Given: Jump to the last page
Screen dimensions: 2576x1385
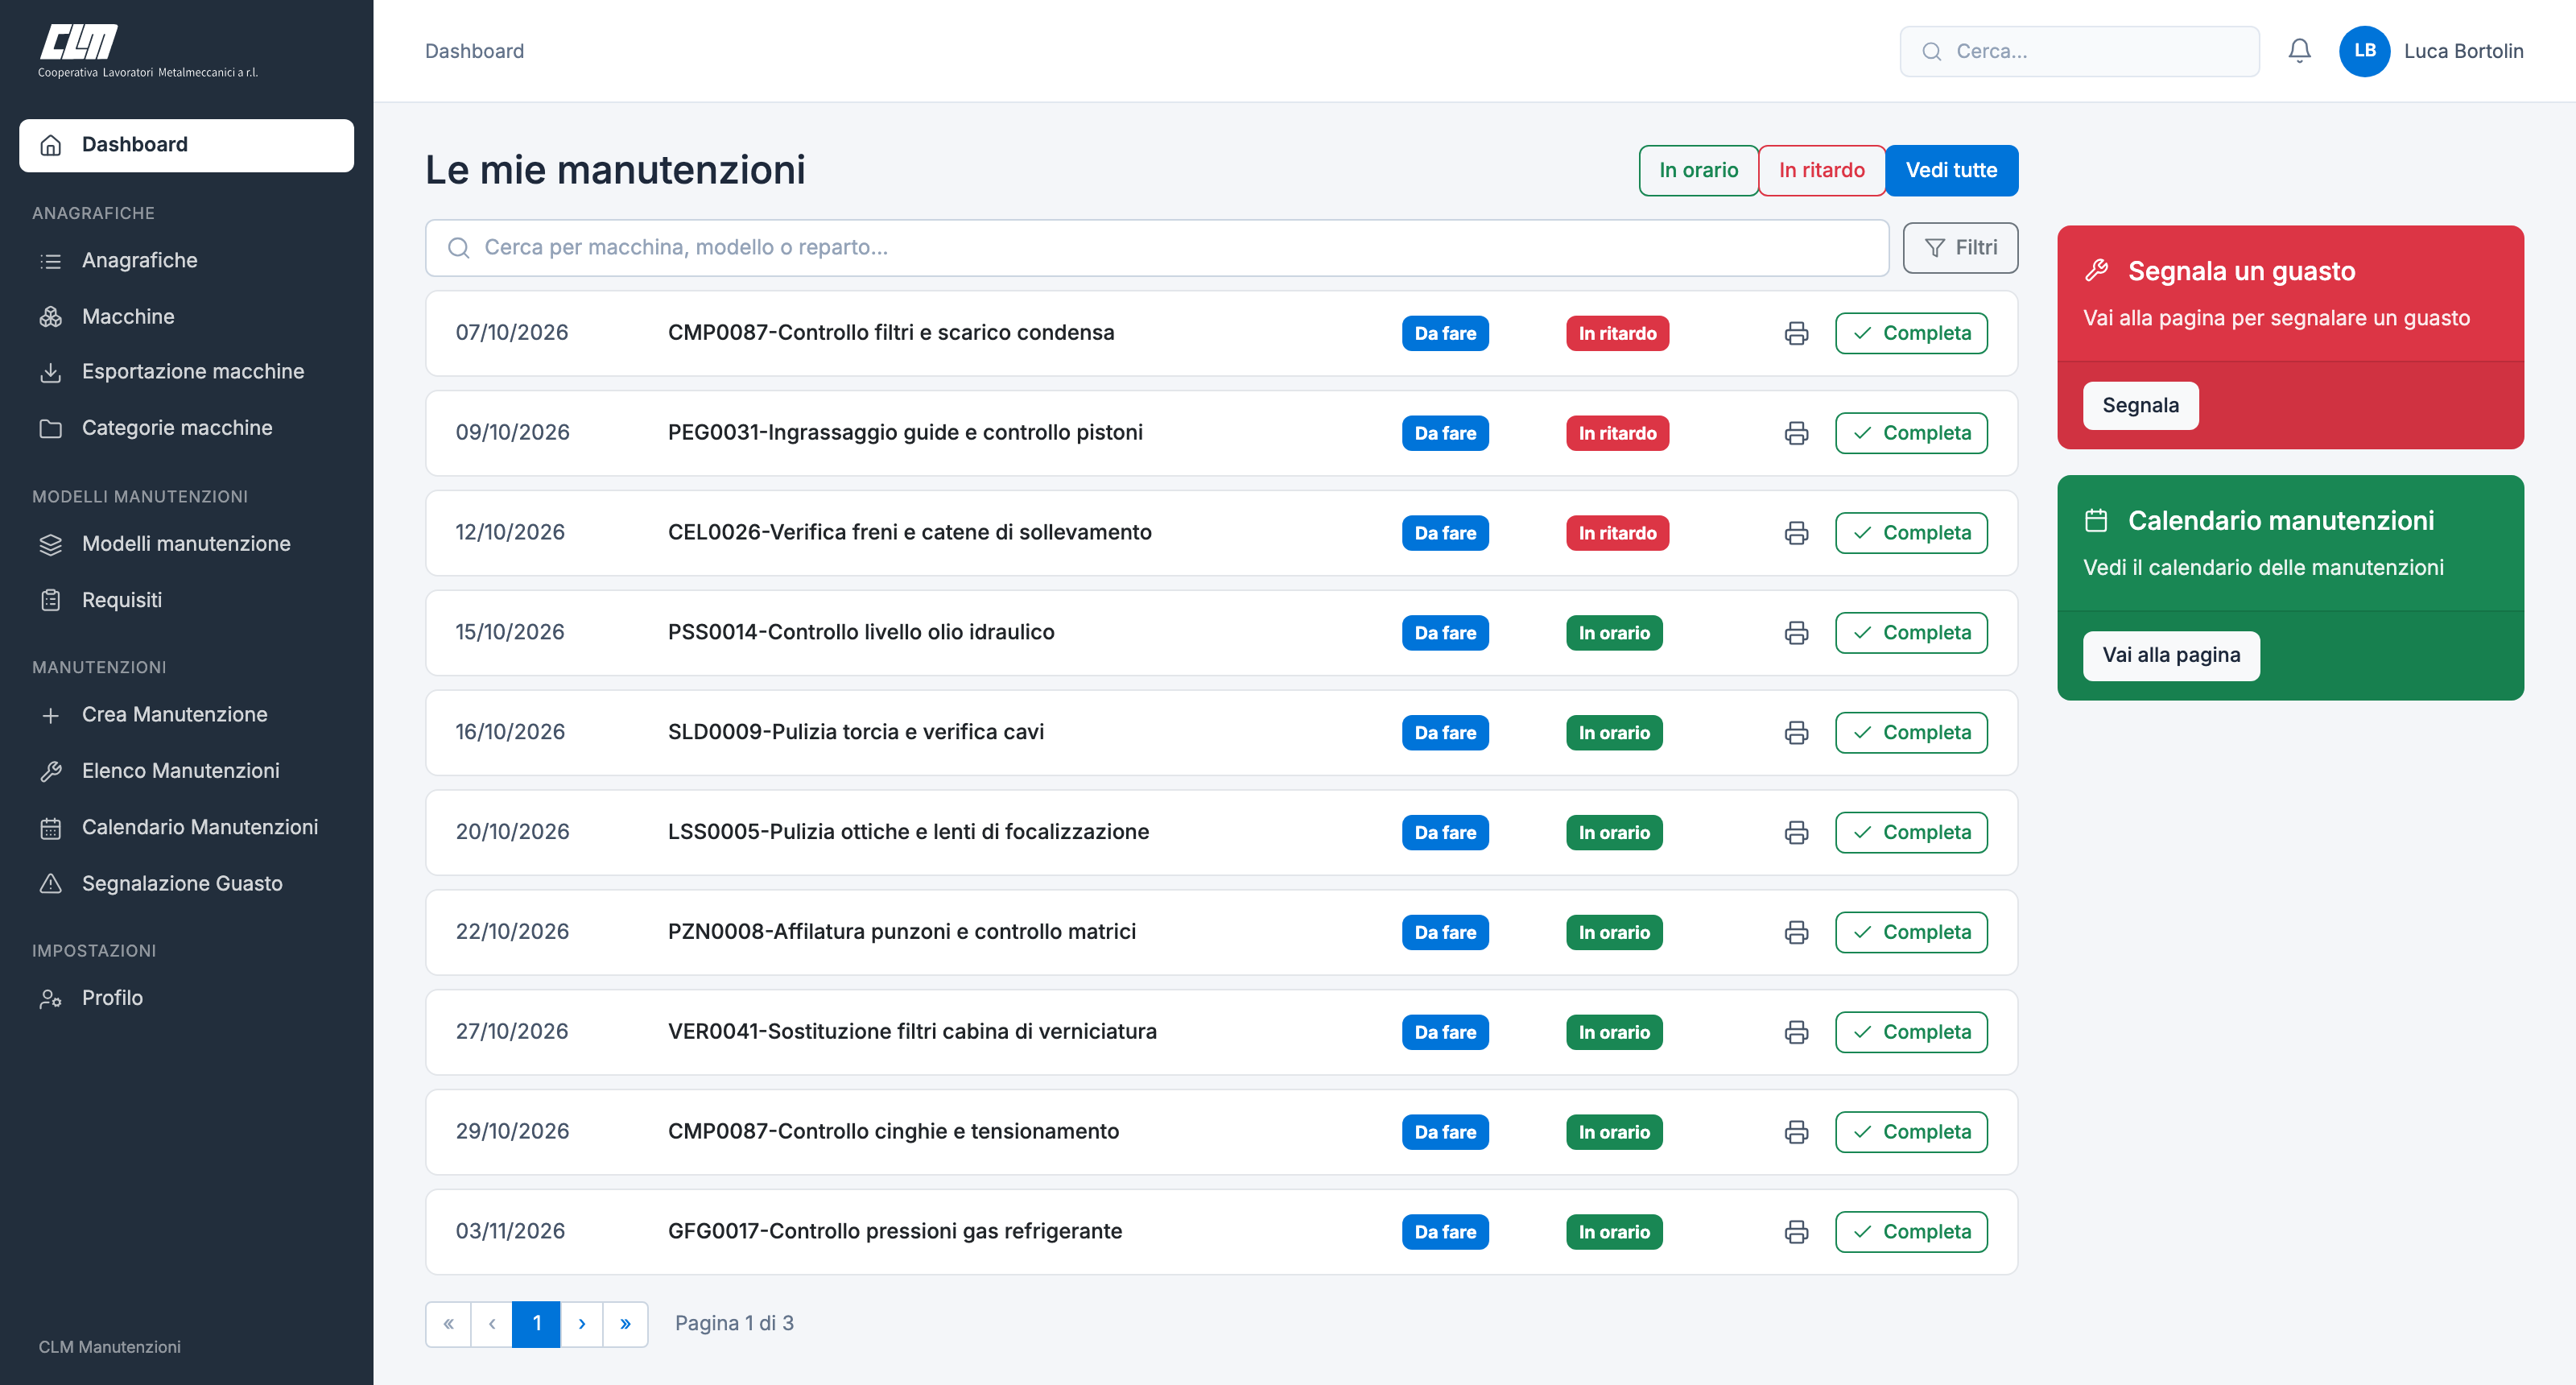Looking at the screenshot, I should coord(625,1324).
